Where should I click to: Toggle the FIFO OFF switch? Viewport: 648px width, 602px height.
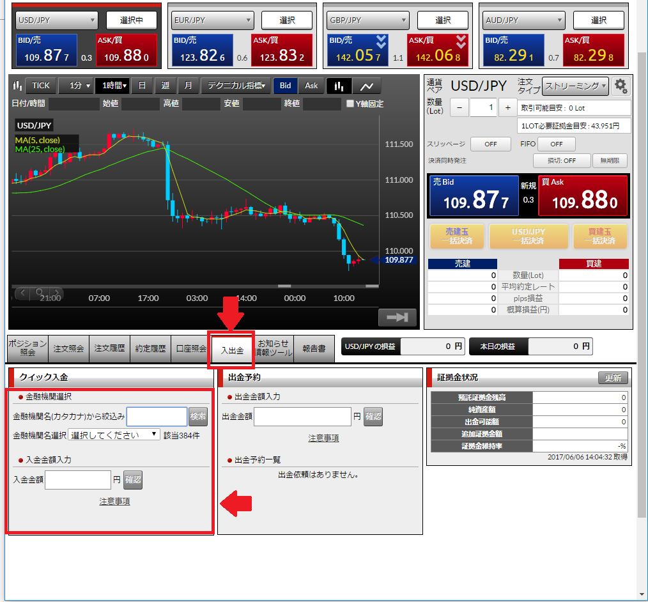coord(556,144)
